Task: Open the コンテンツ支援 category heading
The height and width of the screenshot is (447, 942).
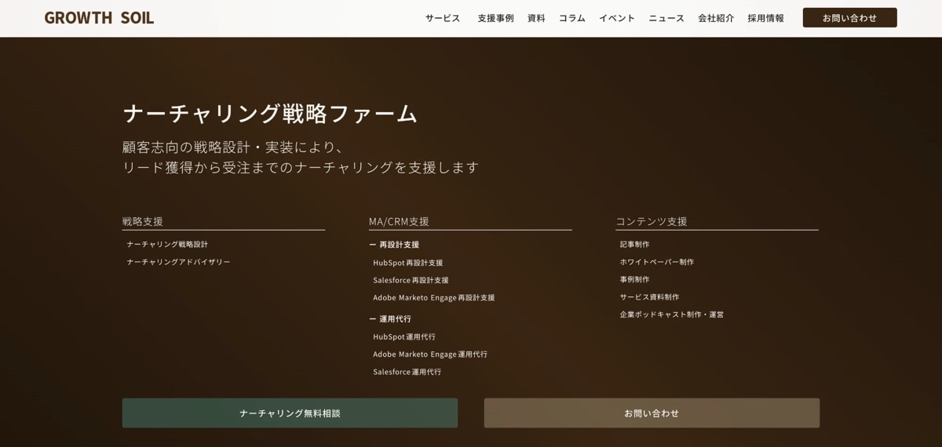Action: pos(652,221)
